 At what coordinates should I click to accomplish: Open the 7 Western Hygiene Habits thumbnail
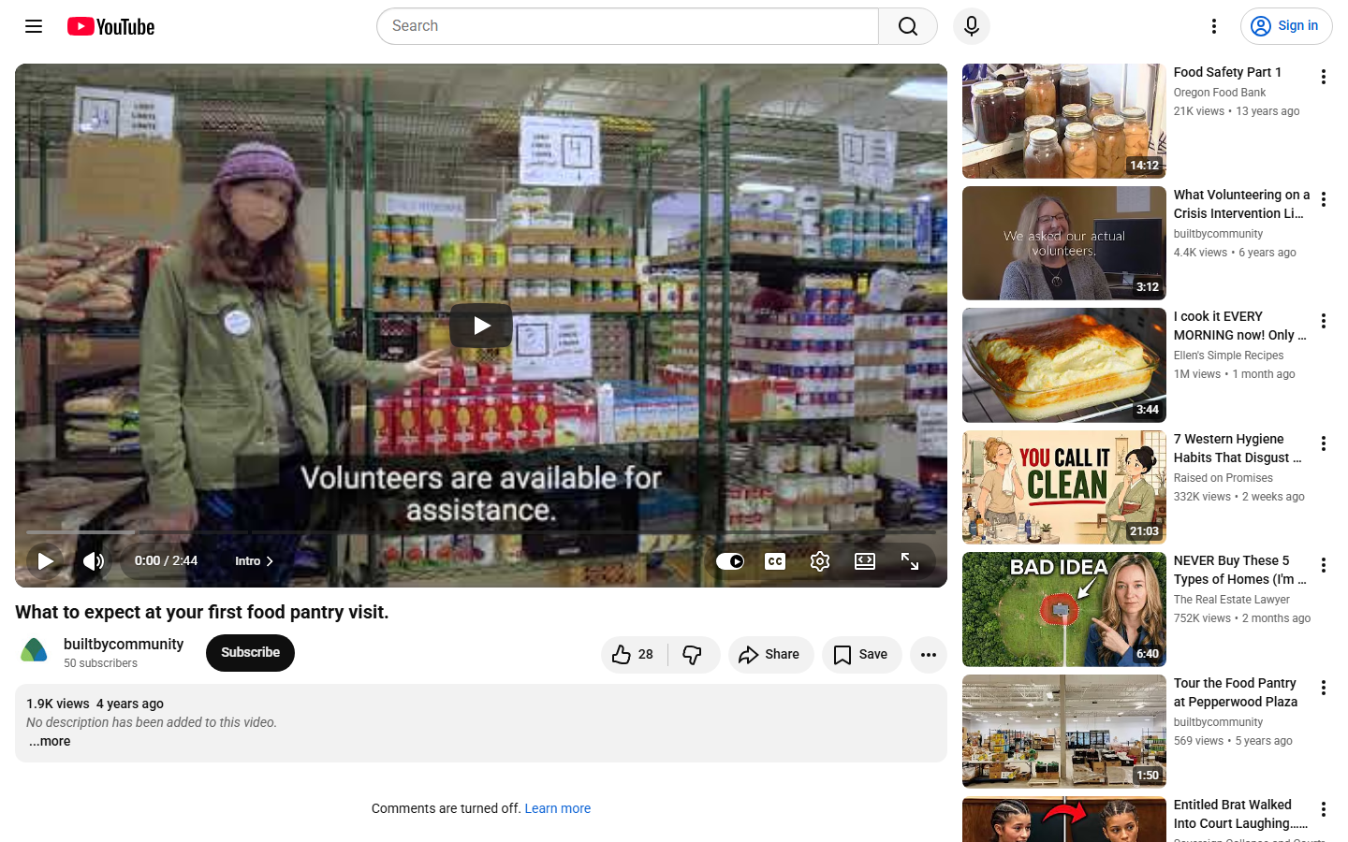pyautogui.click(x=1064, y=487)
